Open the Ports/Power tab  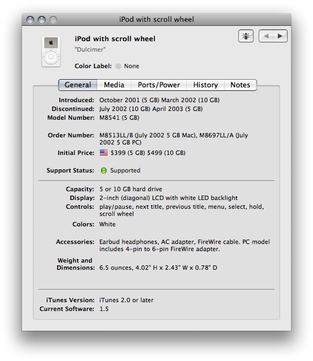[x=159, y=85]
